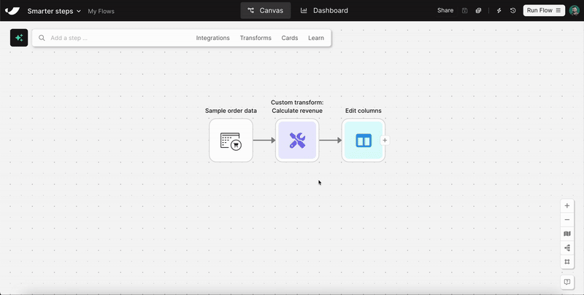Click the Sample order data label
The height and width of the screenshot is (295, 584).
tap(231, 111)
